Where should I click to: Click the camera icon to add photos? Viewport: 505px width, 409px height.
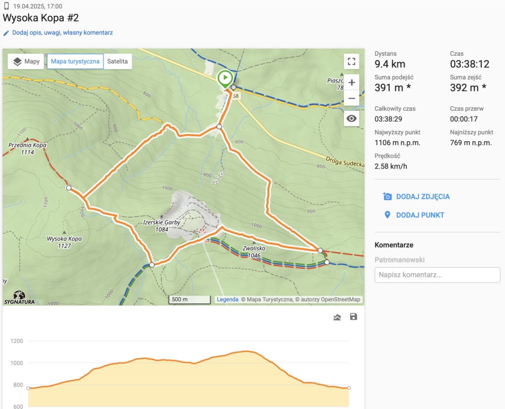[x=387, y=197]
